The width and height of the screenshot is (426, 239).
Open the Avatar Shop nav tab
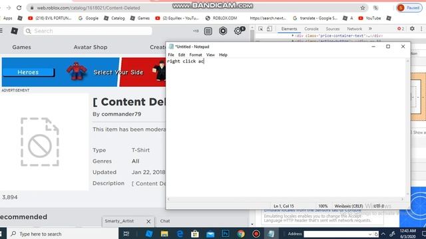pos(91,47)
